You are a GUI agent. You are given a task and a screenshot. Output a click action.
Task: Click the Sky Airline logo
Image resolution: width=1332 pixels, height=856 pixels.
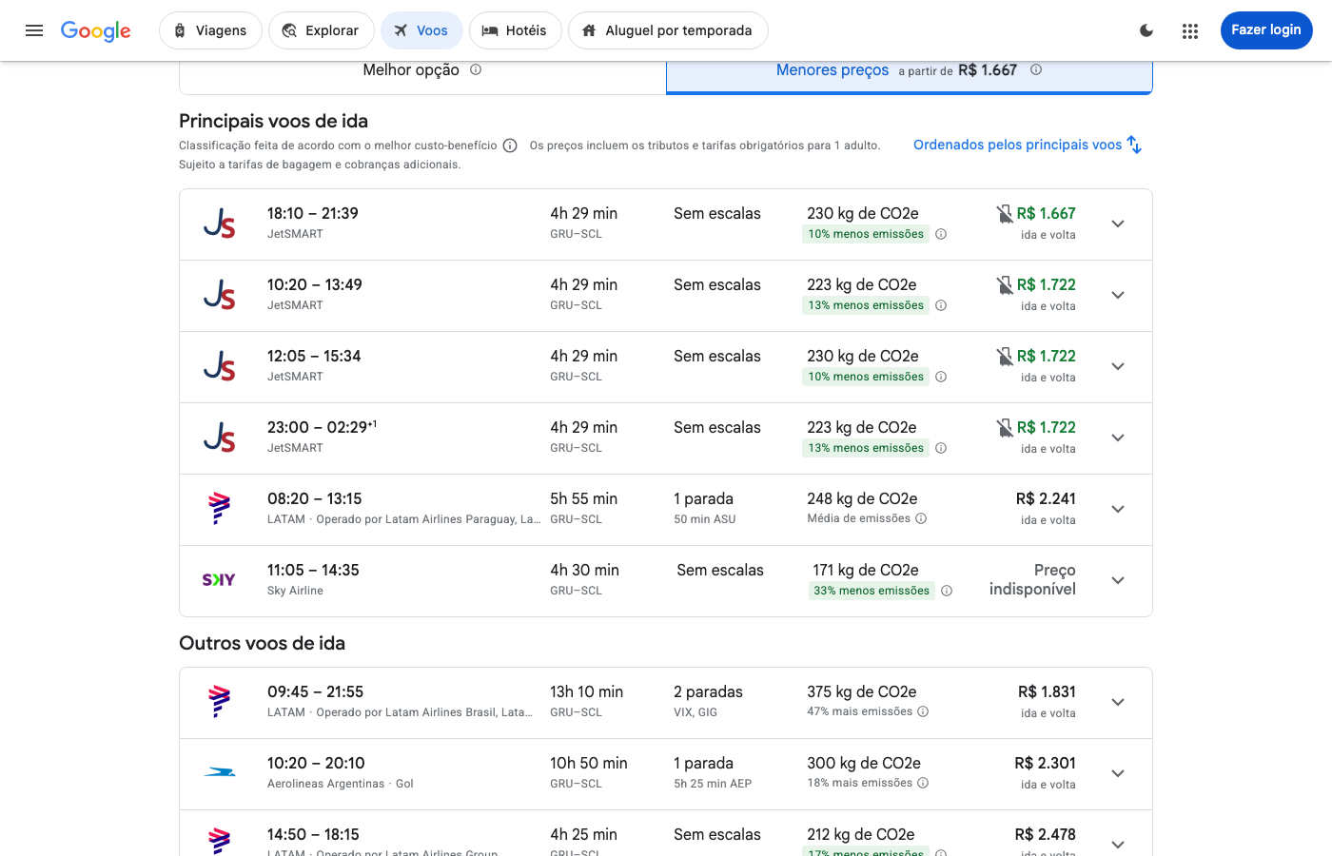point(219,580)
